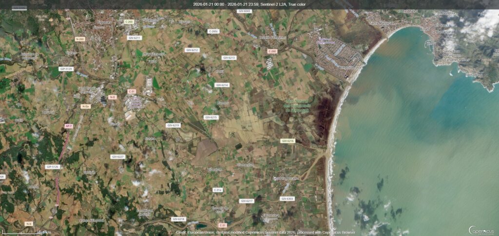Click the Garrigàs village label
499x236 pixels.
click(x=90, y=172)
